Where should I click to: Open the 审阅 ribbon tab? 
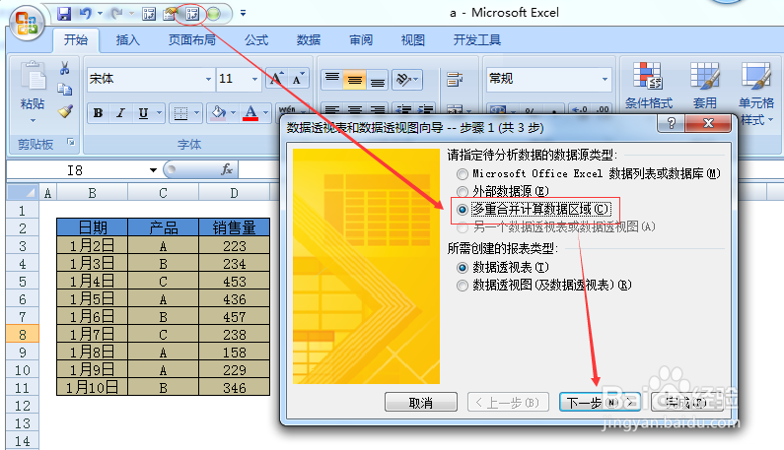tap(361, 40)
